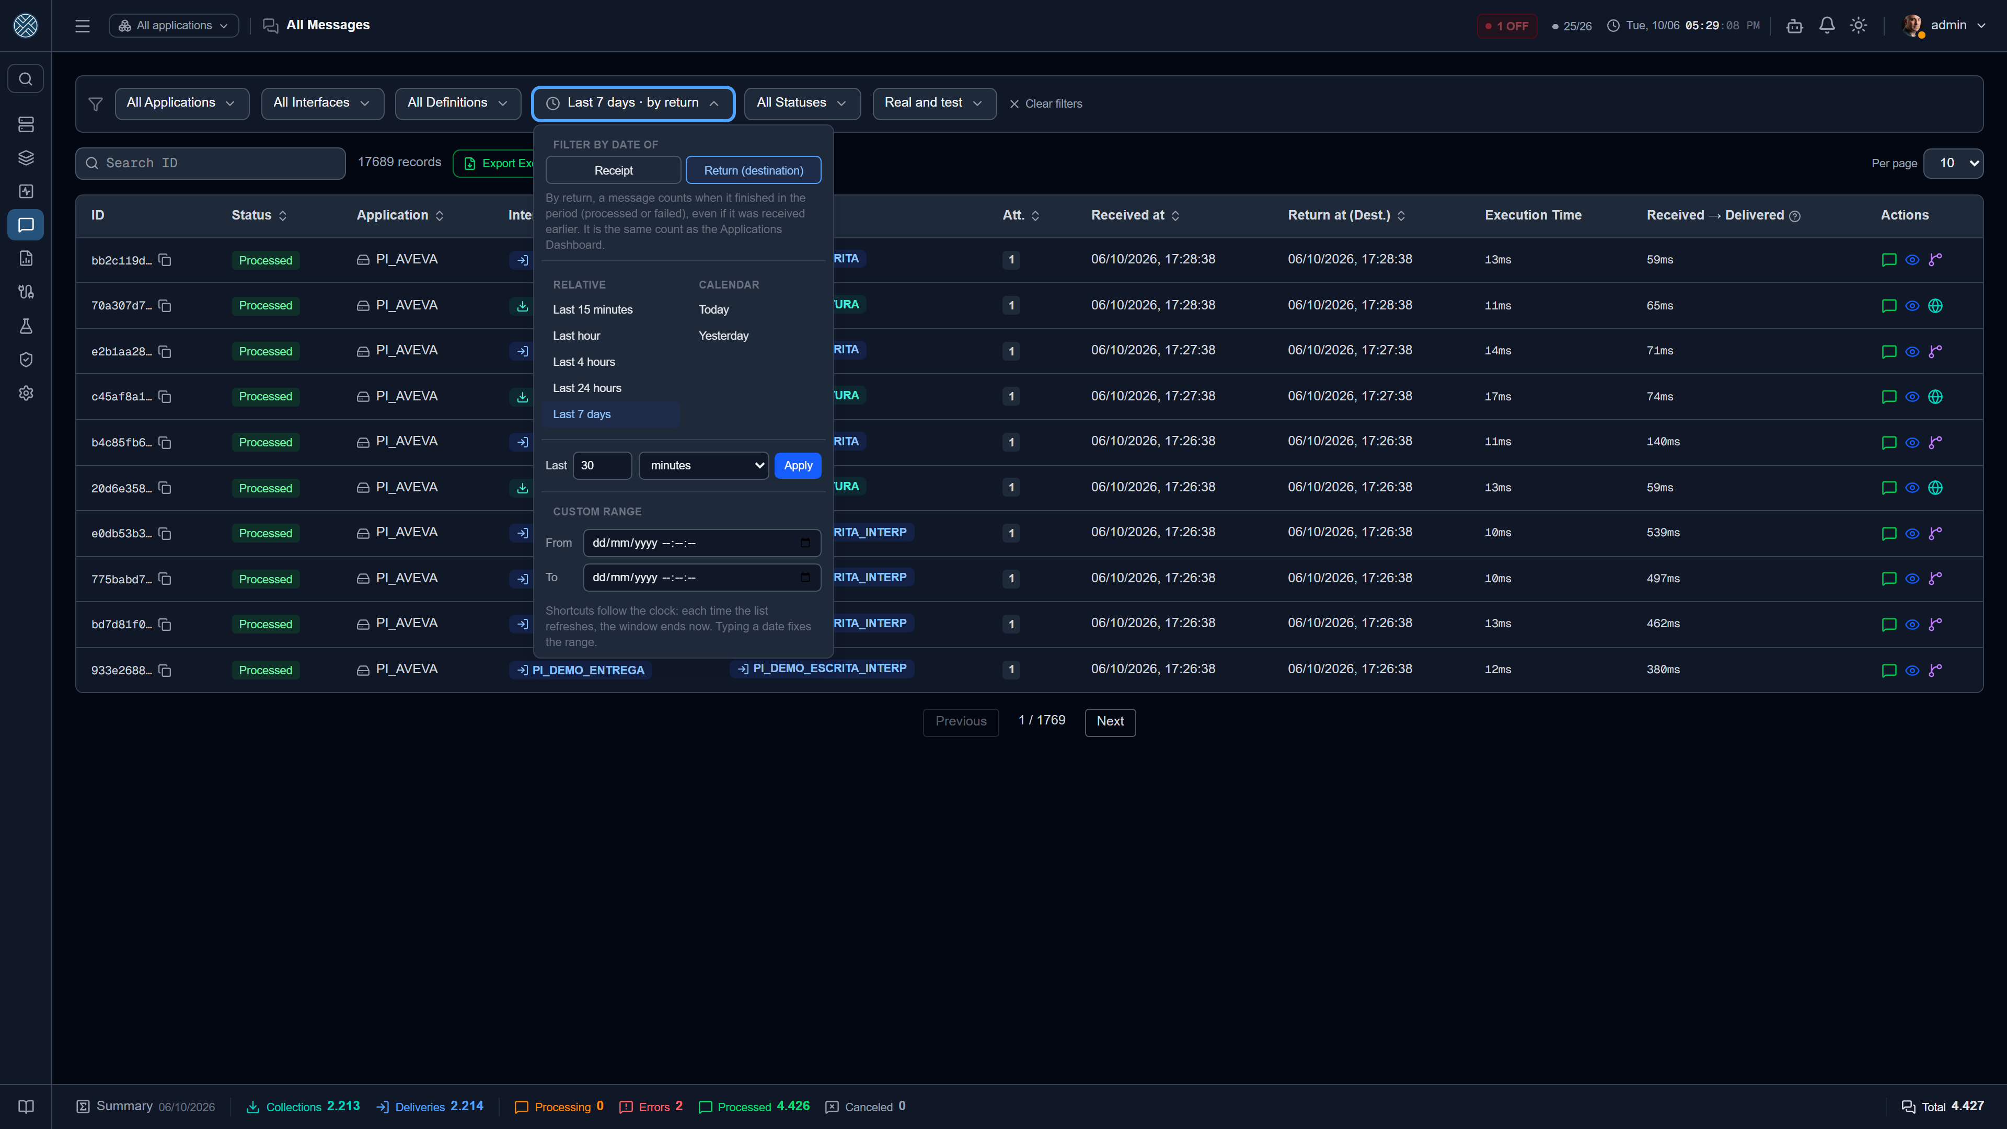Open the Real and test dropdown
Viewport: 2007px width, 1129px height.
934,103
